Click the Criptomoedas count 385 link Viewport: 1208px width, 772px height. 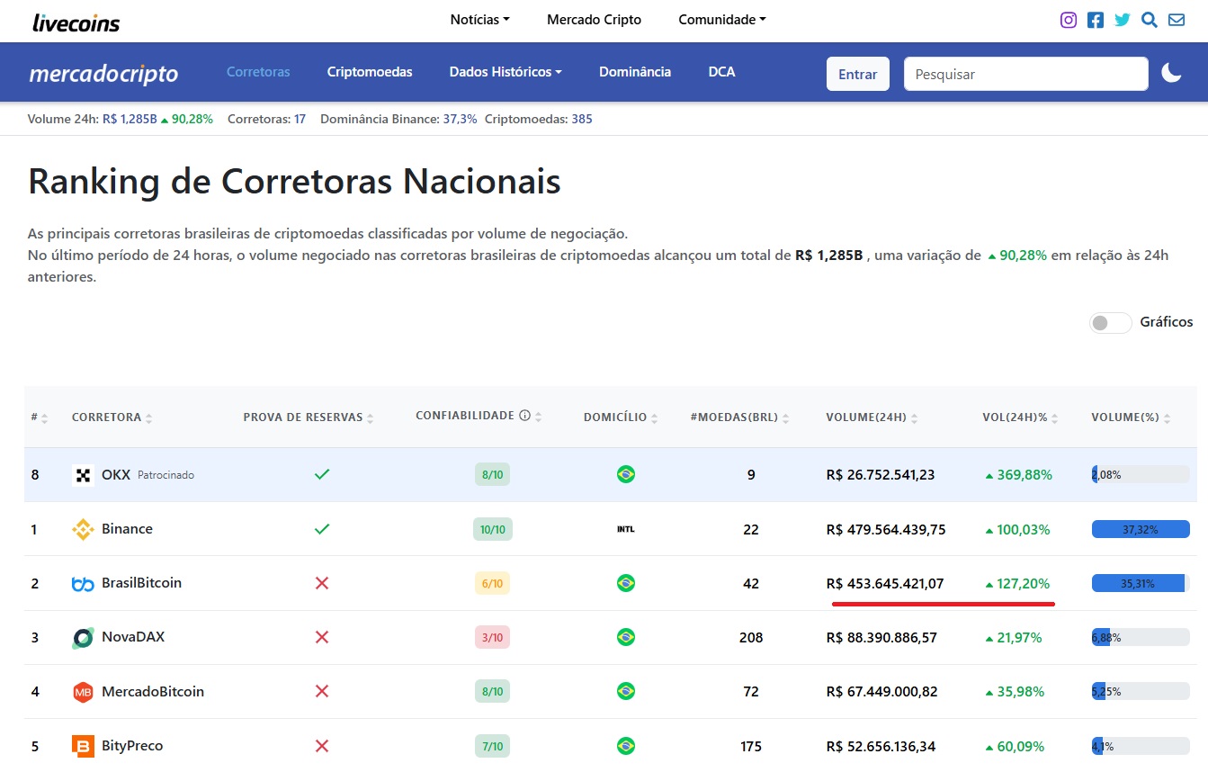(582, 119)
